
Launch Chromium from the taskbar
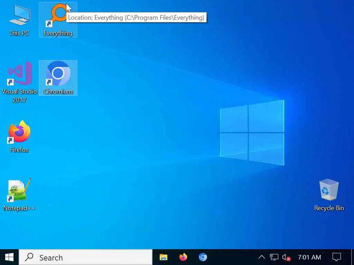(203, 257)
